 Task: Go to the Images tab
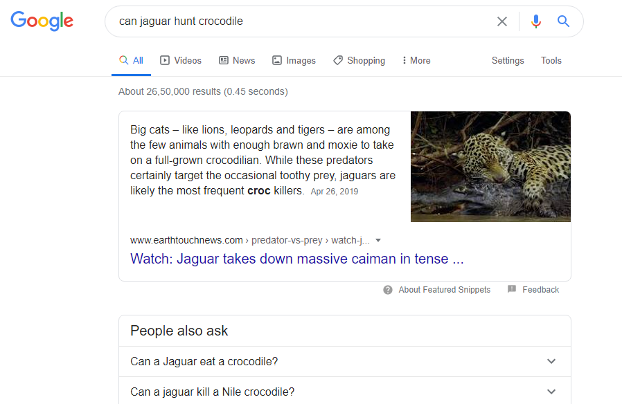pos(294,61)
